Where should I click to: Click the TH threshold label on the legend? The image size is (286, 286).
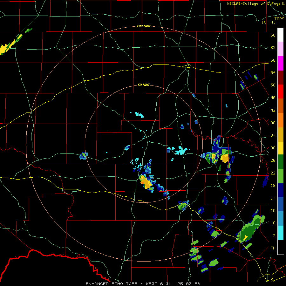coord(273,248)
